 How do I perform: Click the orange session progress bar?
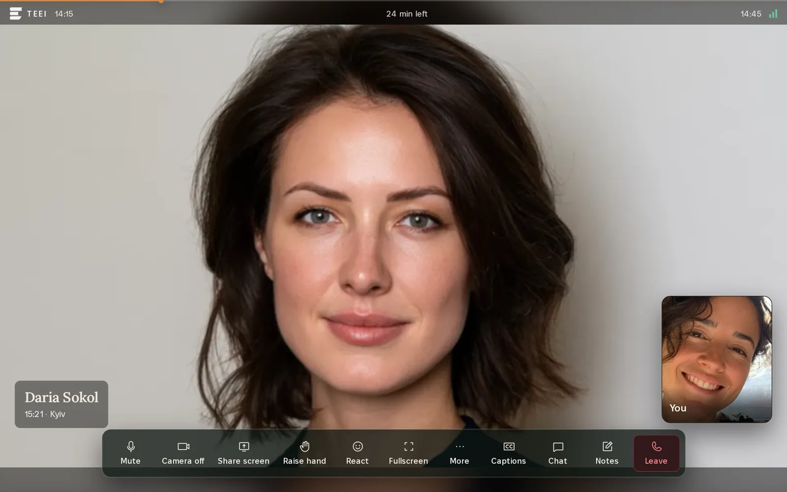pyautogui.click(x=81, y=1)
